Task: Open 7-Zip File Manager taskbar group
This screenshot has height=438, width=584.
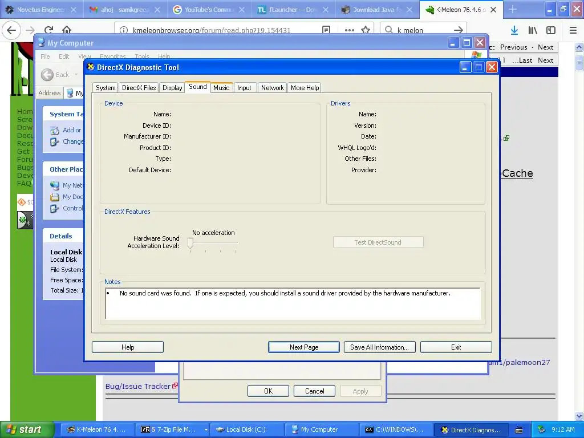Action: coord(172,429)
